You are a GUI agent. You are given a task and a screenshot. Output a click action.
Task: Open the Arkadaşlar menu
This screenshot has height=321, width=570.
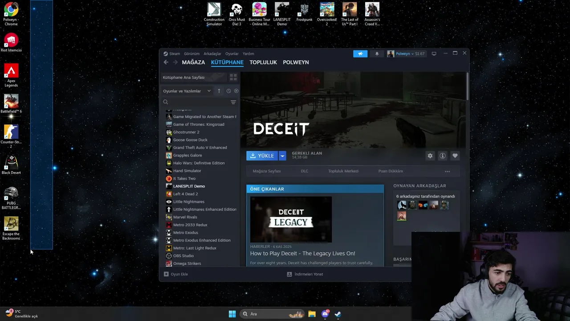point(212,53)
